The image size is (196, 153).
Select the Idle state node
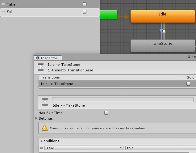(163, 16)
